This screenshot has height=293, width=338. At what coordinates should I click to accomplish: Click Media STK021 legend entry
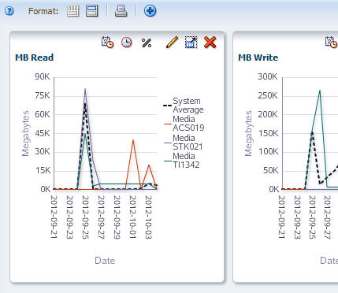point(184,143)
